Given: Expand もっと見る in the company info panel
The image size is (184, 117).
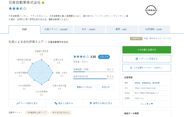Looking at the screenshot, I should (x=147, y=104).
